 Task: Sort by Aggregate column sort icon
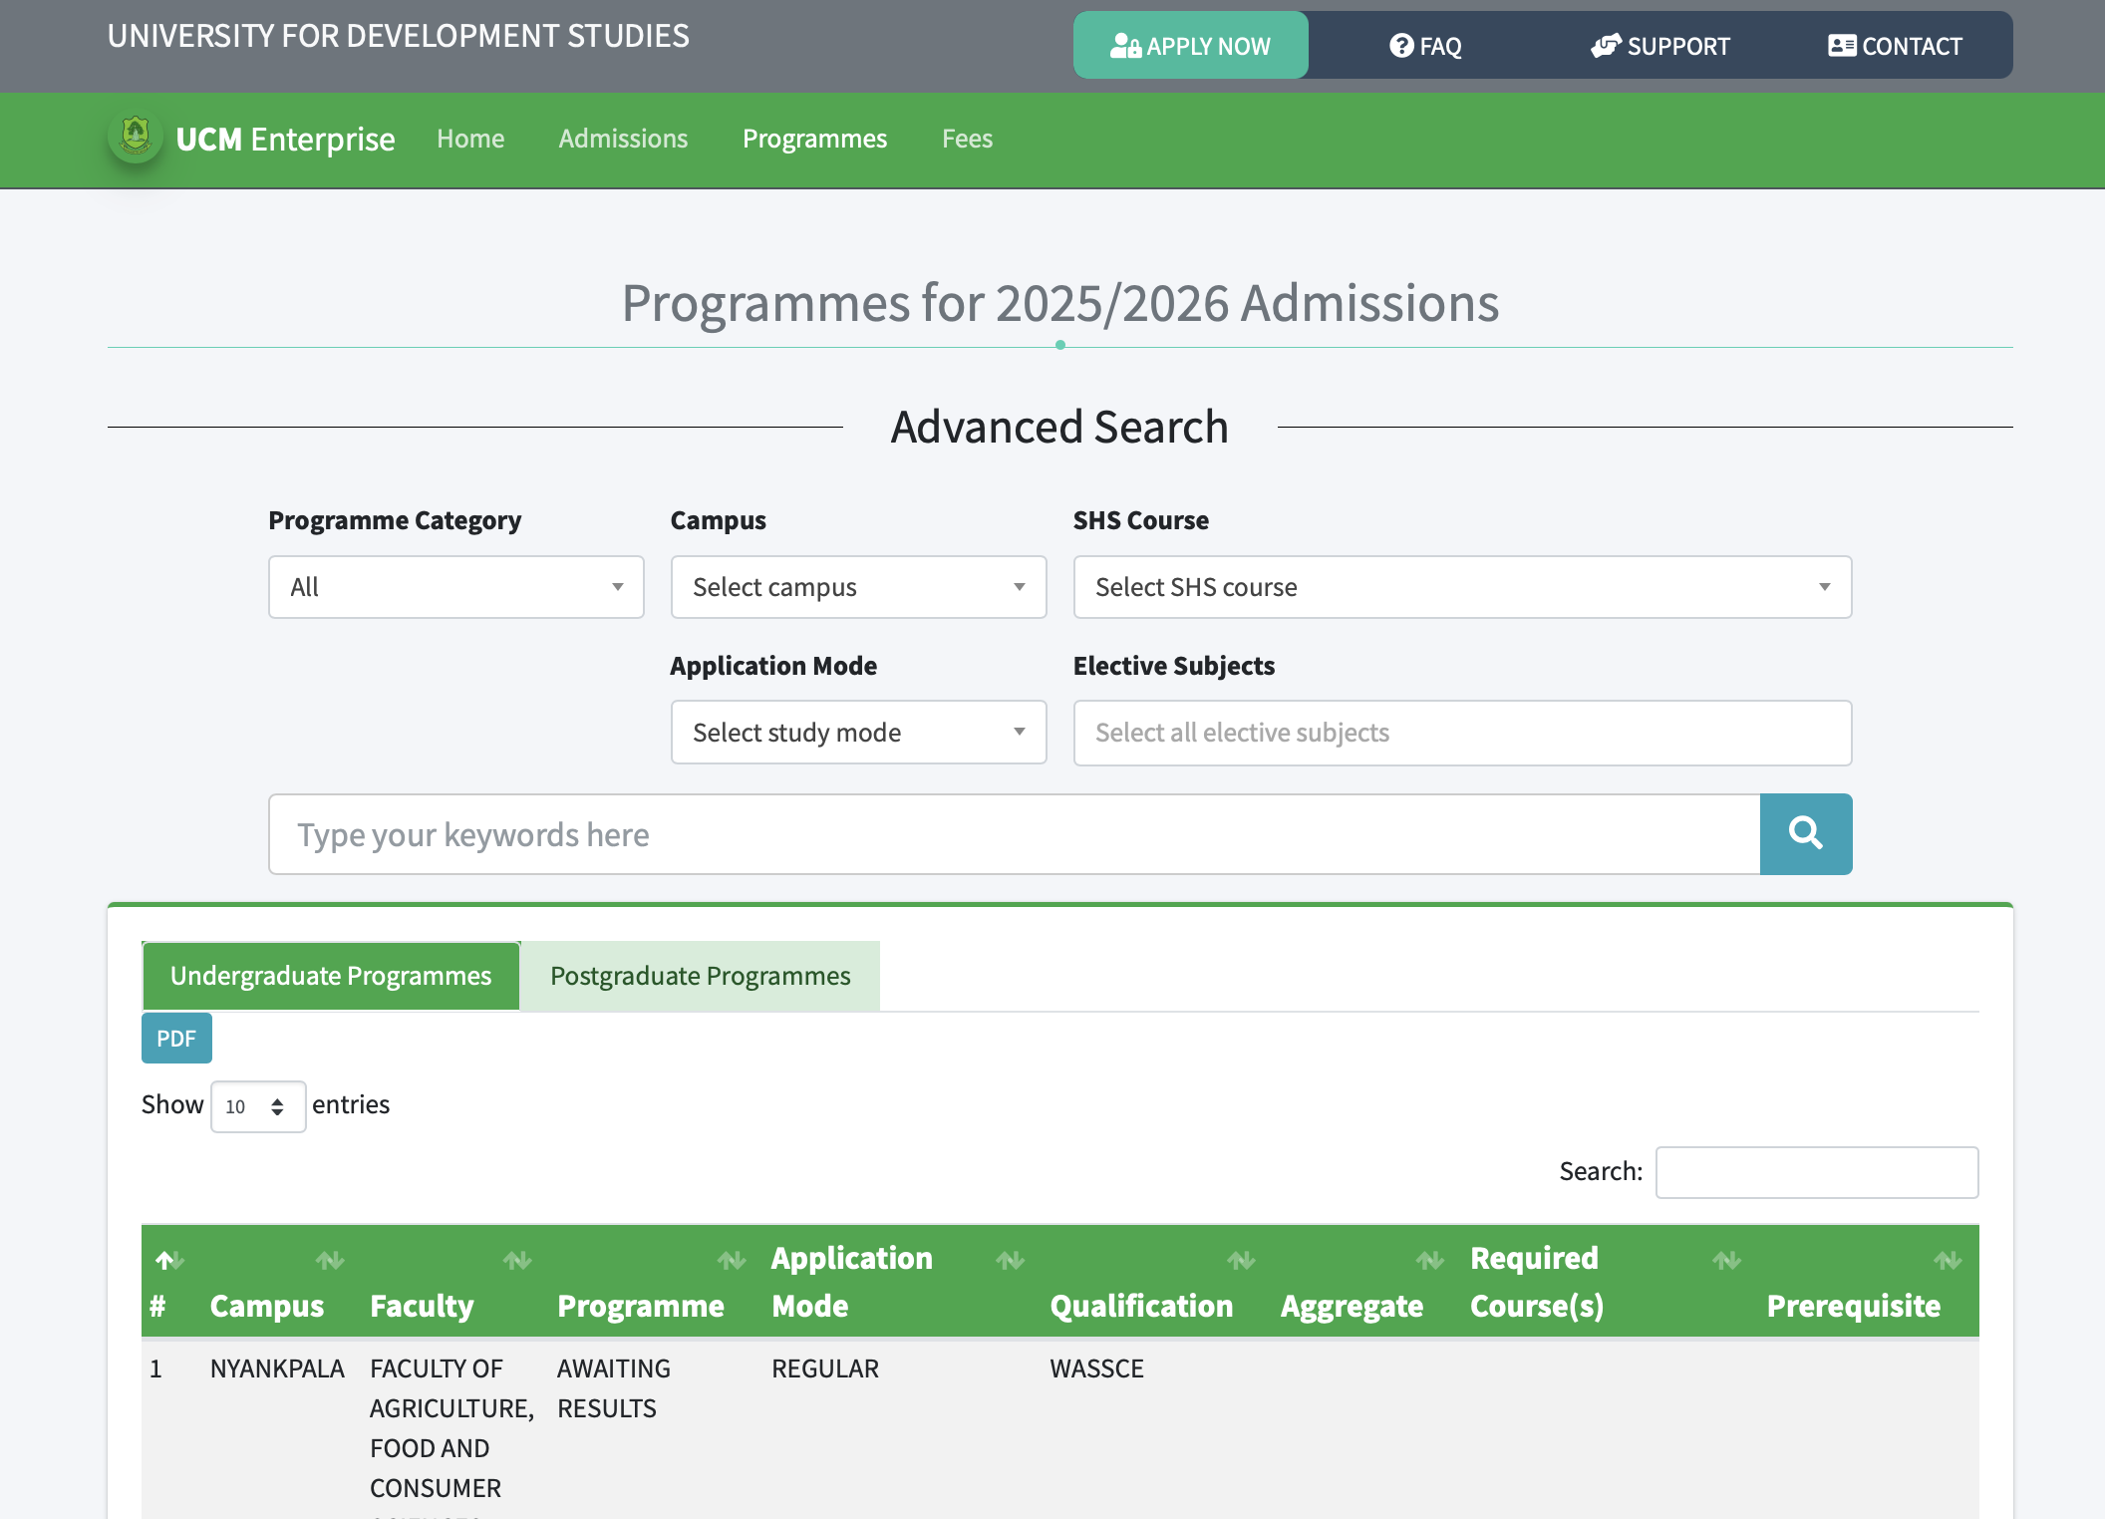tap(1429, 1261)
